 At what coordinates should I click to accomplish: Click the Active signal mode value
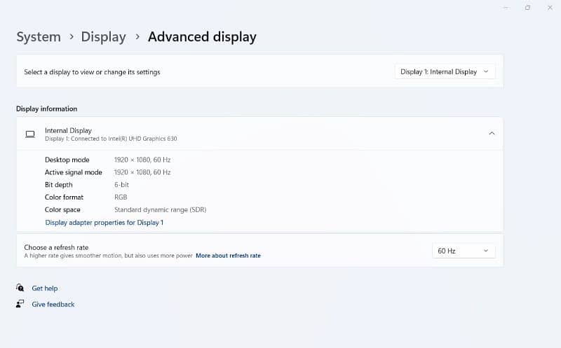142,172
